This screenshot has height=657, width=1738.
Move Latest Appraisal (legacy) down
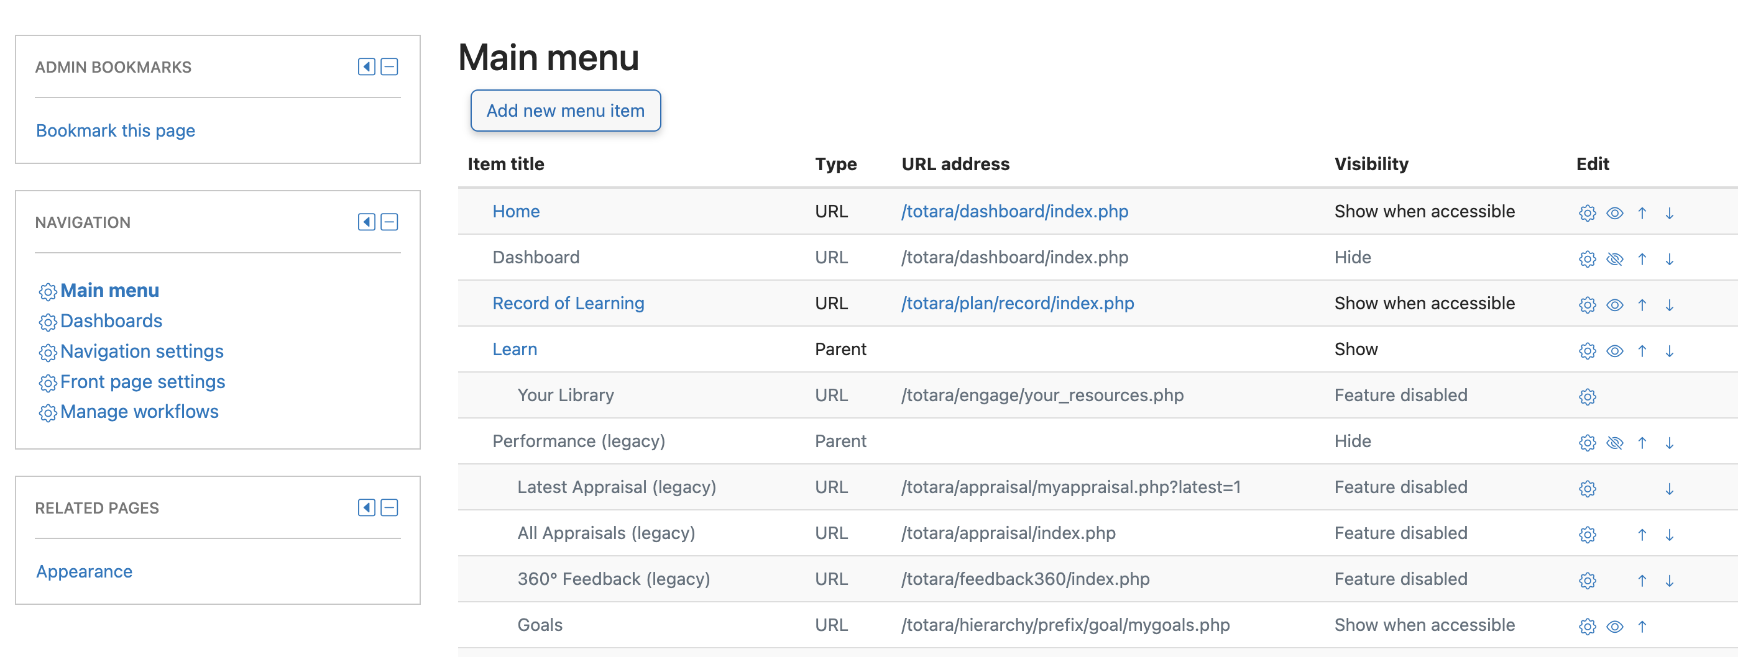[1669, 489]
